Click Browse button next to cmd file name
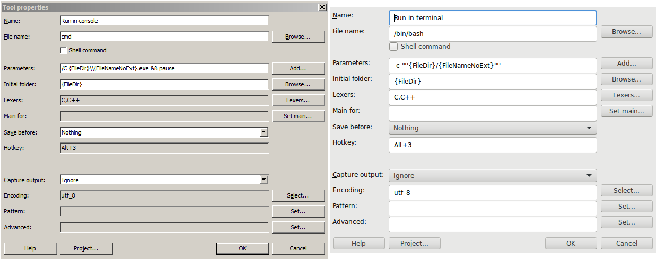This screenshot has width=657, height=260. (x=298, y=37)
